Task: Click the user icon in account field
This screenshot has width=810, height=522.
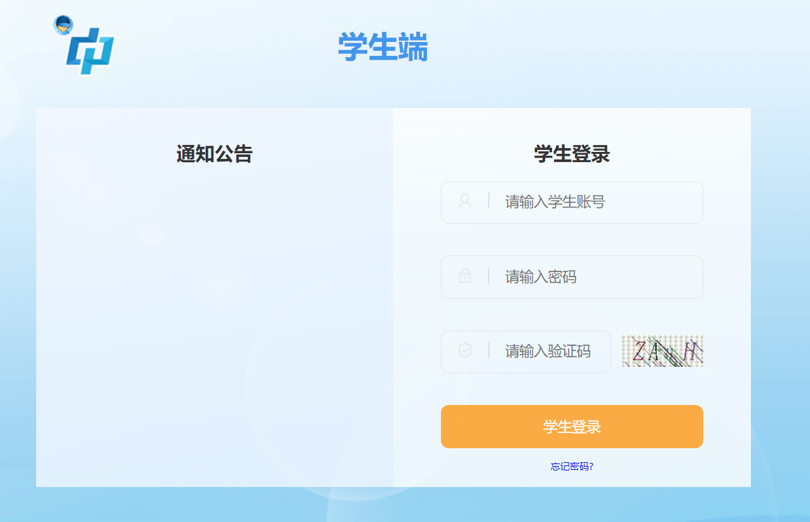Action: (465, 202)
